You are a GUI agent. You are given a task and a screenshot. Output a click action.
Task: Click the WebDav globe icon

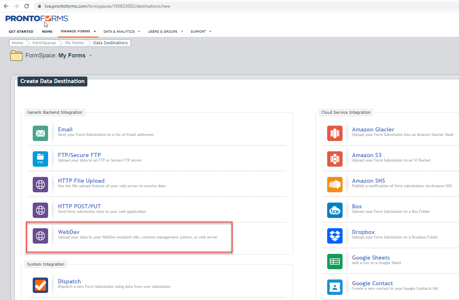pyautogui.click(x=40, y=236)
